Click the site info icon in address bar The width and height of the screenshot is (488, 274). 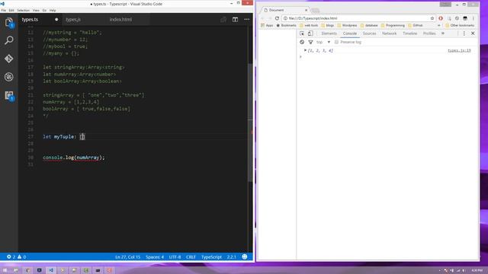[x=285, y=18]
